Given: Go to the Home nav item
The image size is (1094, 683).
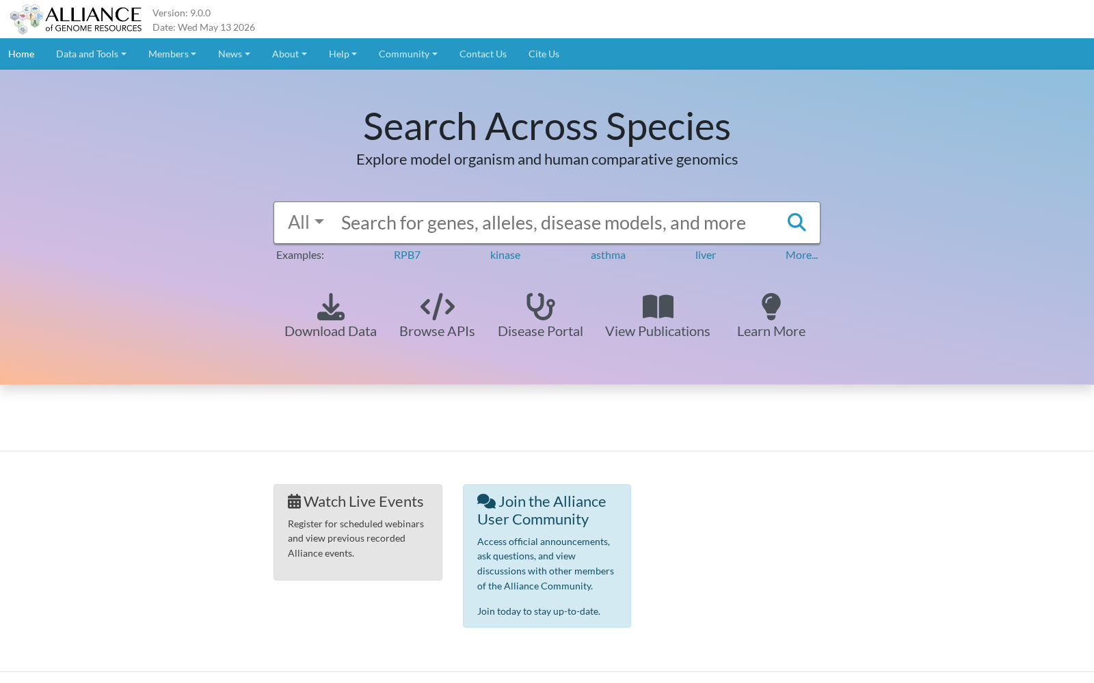Looking at the screenshot, I should 21,54.
